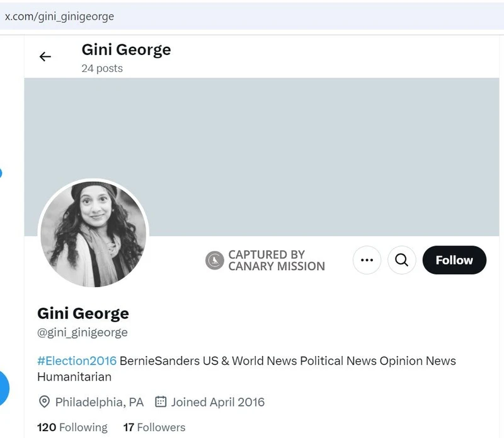504x438 pixels.
Task: Click the bold display name above the handle
Action: click(x=83, y=313)
